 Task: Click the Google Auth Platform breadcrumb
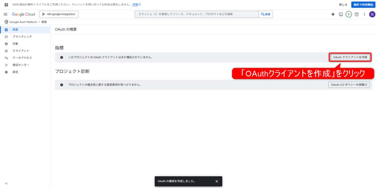(23, 22)
